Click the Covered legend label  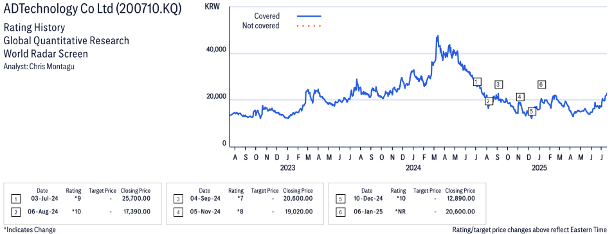click(267, 16)
